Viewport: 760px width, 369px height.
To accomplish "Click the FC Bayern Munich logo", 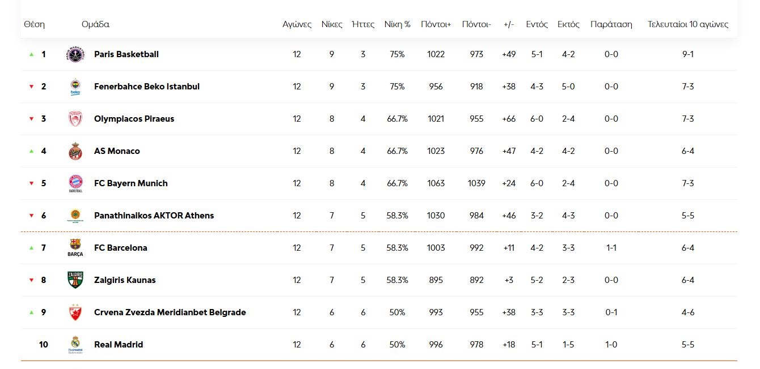I will pos(75,183).
